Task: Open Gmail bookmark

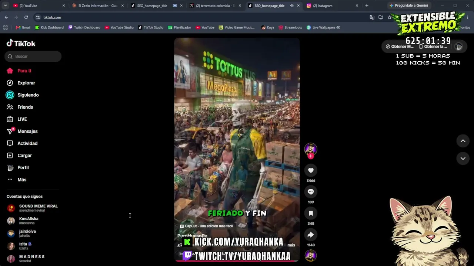Action: coord(23,27)
